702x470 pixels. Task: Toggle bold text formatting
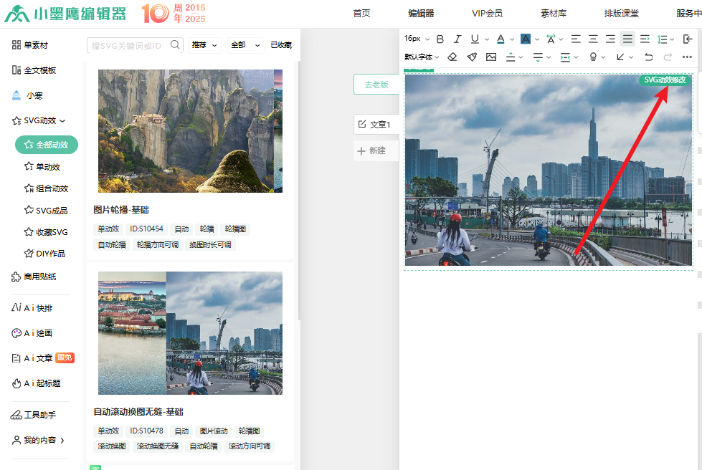pos(440,39)
